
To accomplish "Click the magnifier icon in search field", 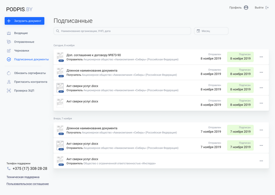I will pos(57,31).
